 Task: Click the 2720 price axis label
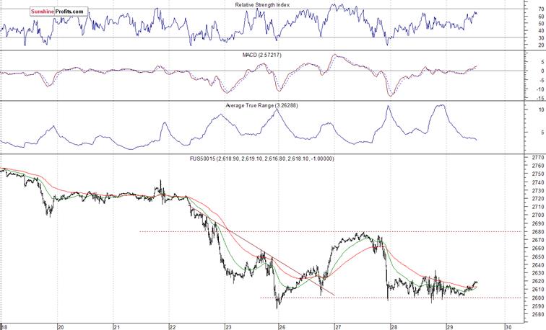click(x=538, y=199)
